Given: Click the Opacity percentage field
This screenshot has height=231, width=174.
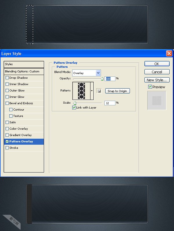Looking at the screenshot, I should [110, 79].
